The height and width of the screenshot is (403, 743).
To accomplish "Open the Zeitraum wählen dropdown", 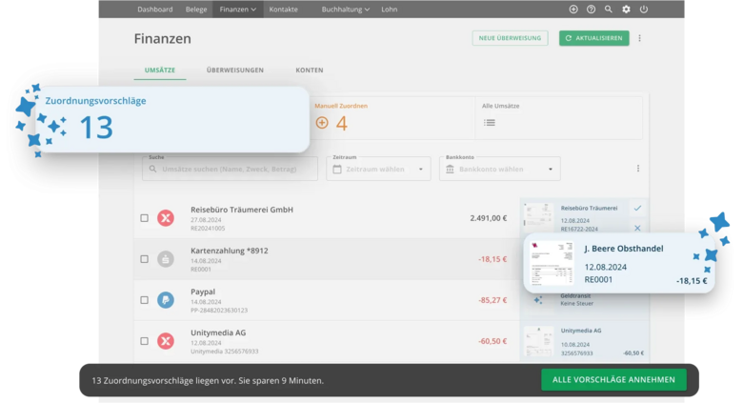I will (x=378, y=170).
